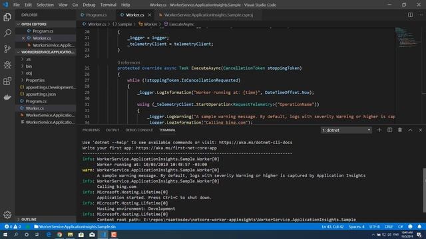
Task: Switch to the Program.cs editor tab
Action: (96, 15)
